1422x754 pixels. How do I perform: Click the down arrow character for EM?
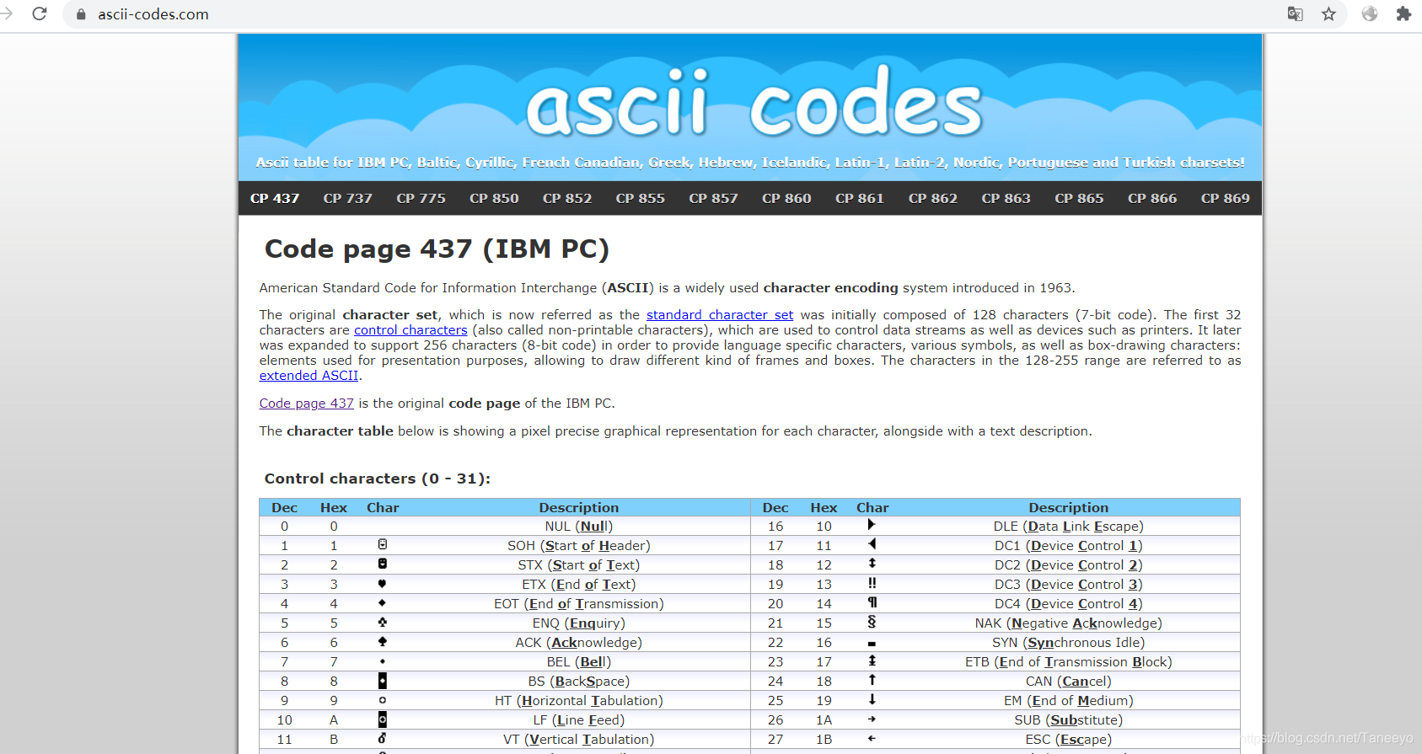coord(872,699)
